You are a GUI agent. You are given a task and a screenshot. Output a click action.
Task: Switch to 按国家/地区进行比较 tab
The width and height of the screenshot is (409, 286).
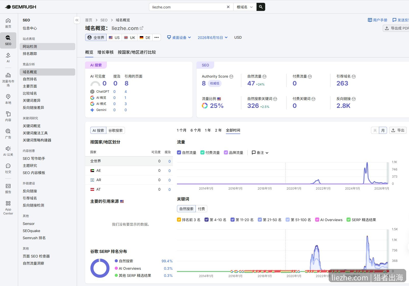[x=137, y=52]
